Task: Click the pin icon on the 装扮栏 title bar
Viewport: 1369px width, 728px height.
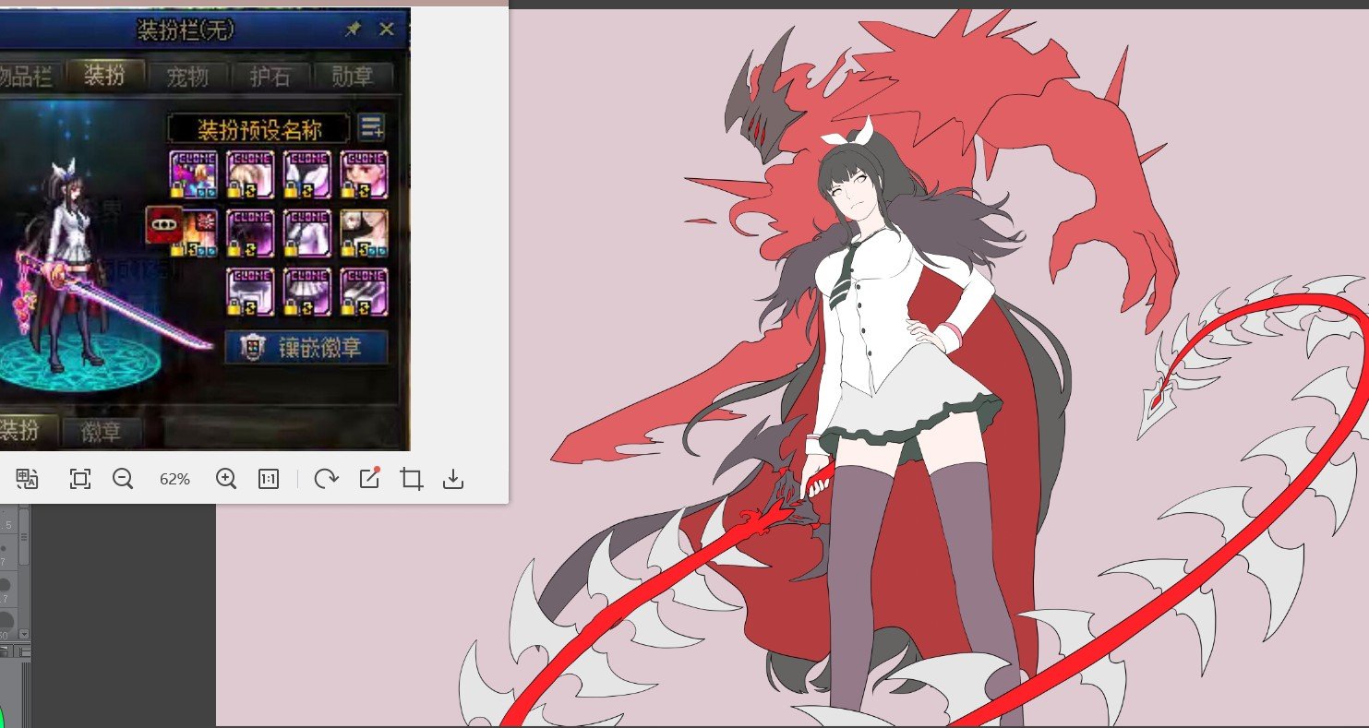Action: (x=353, y=30)
